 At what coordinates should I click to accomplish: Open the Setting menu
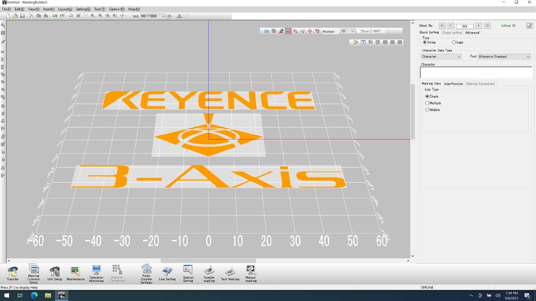tap(83, 9)
